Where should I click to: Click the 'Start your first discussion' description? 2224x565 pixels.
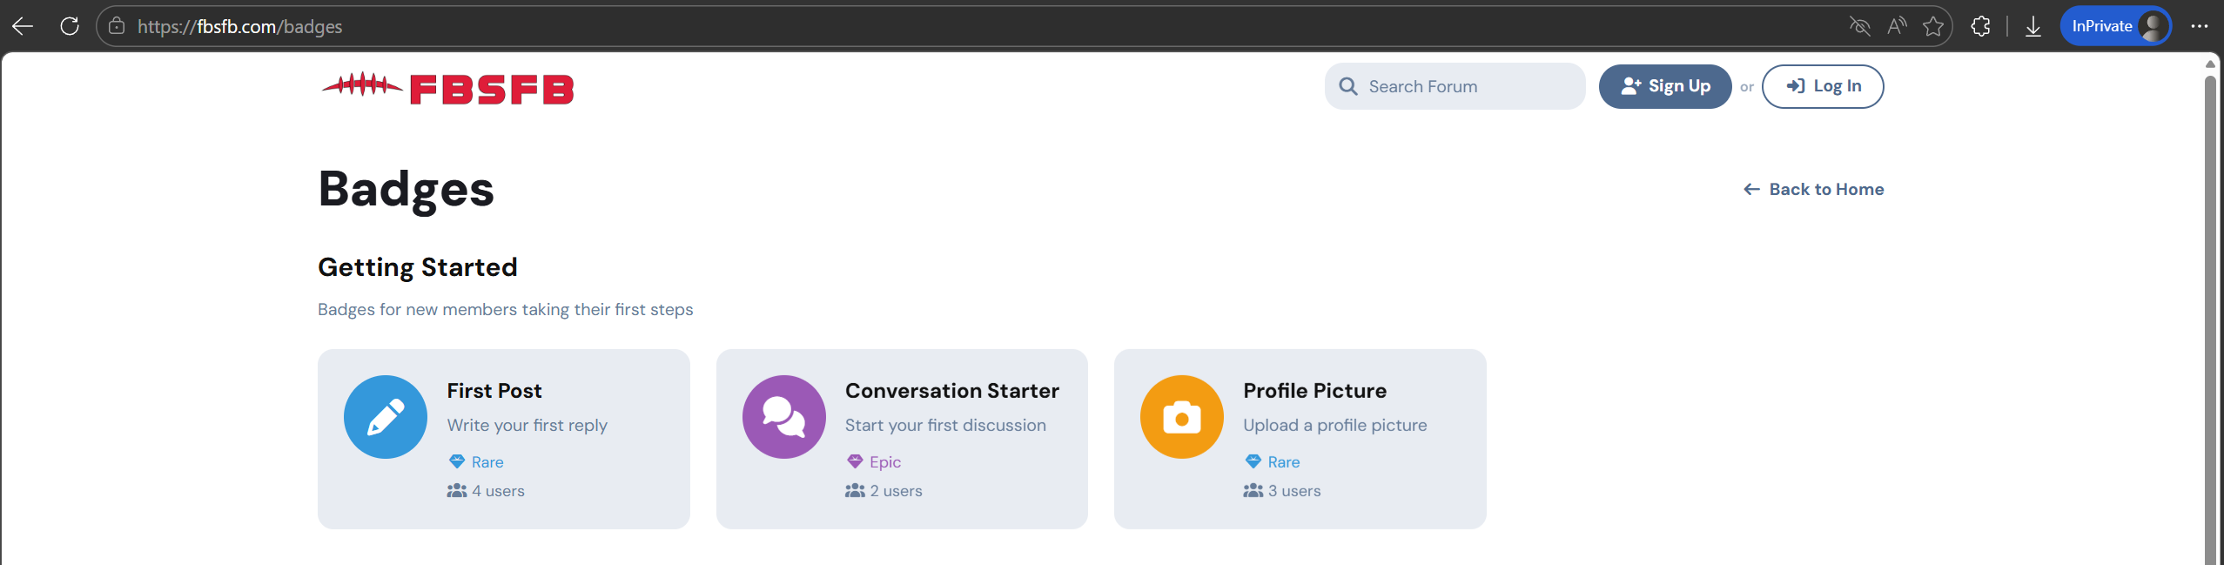[x=945, y=426]
